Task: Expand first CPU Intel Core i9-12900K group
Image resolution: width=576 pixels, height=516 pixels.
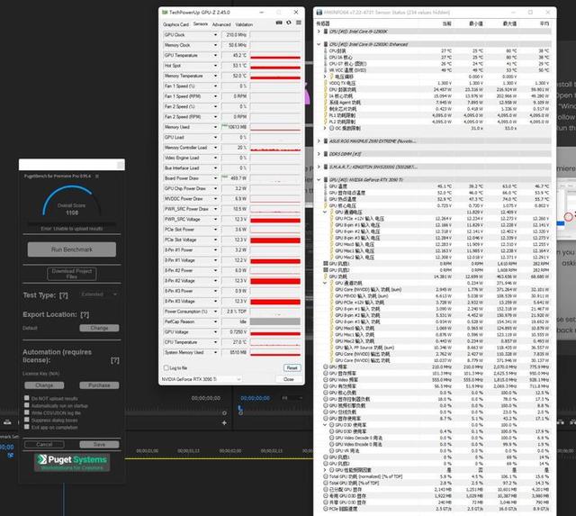Action: [x=319, y=32]
